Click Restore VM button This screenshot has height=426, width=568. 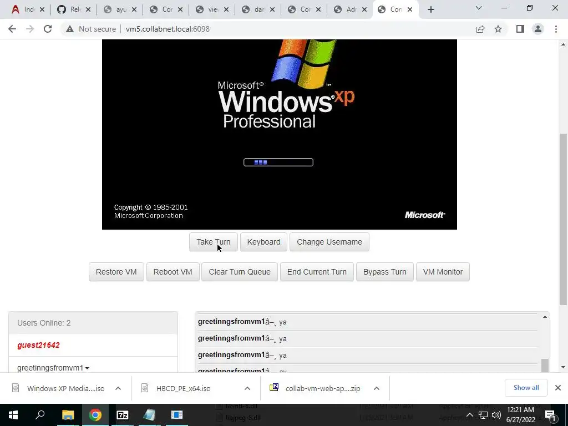(x=116, y=272)
